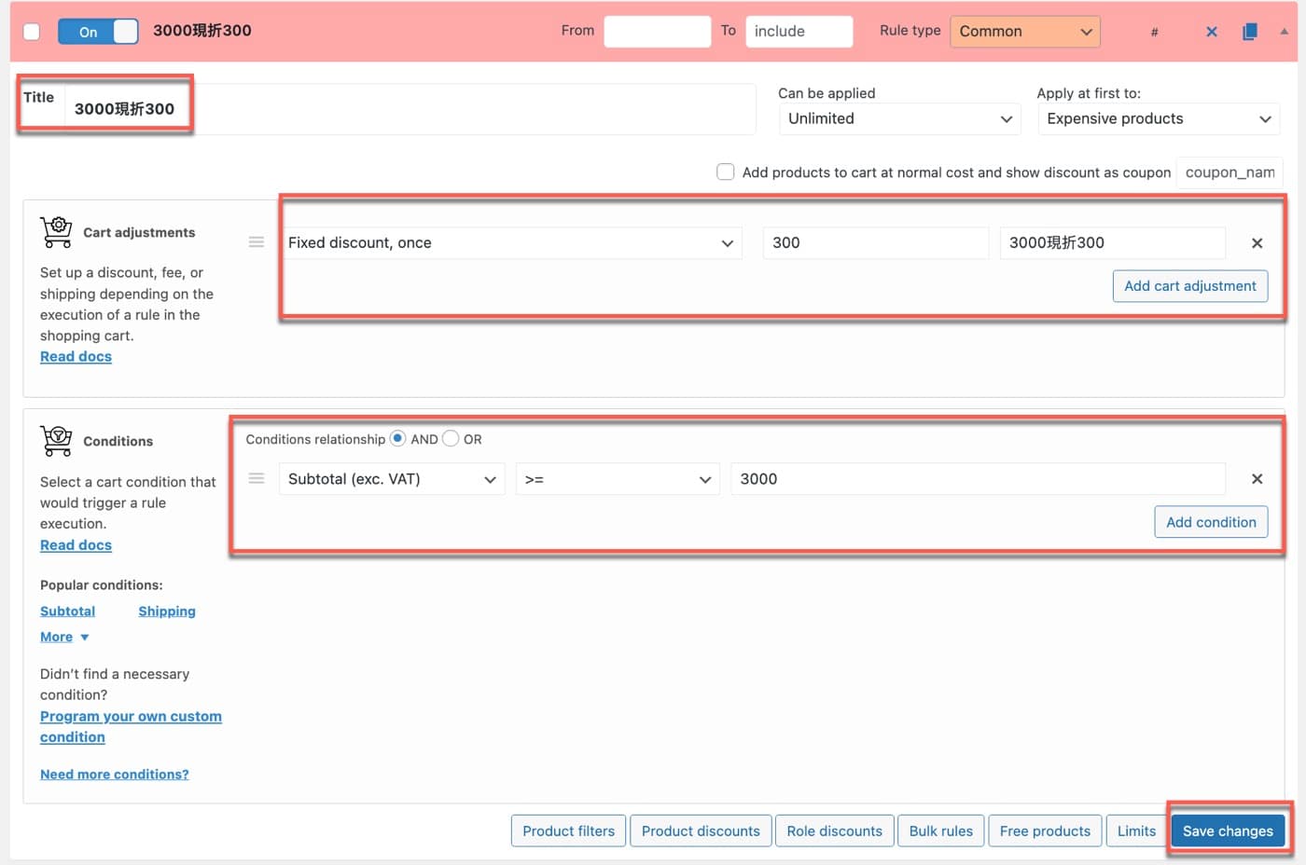
Task: Remove the Subtotal condition row
Action: [x=1257, y=479]
